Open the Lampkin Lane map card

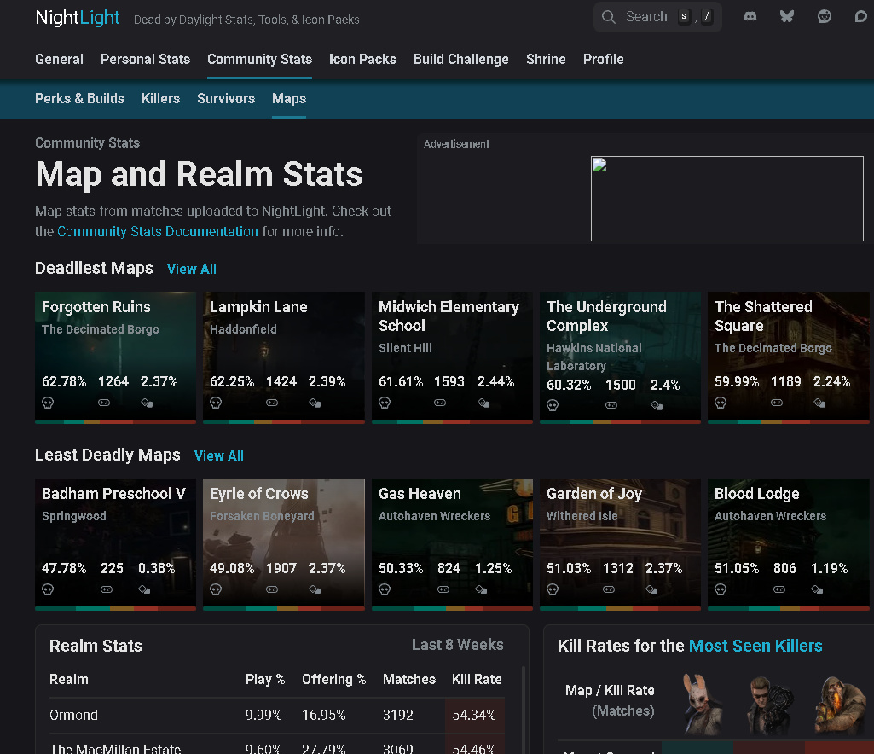(284, 357)
